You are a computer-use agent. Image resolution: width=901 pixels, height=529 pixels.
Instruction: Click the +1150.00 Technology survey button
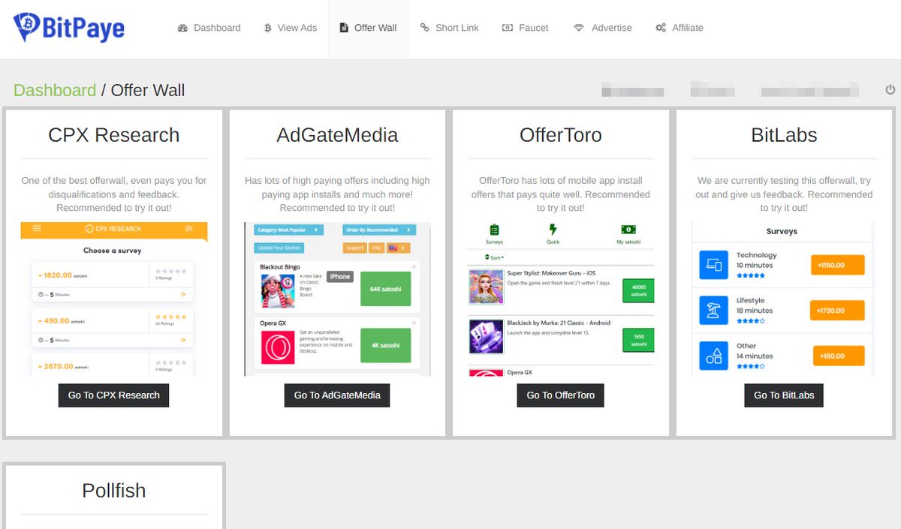click(x=838, y=265)
